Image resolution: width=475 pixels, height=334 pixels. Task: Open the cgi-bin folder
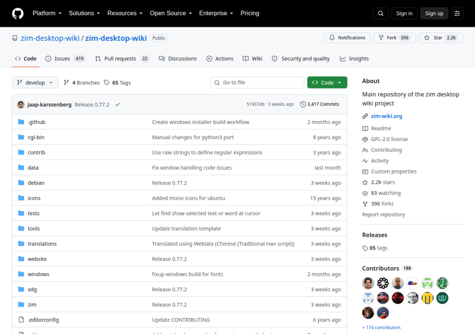point(36,137)
